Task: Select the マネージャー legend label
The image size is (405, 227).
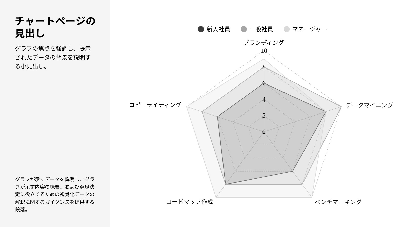Action: [310, 29]
